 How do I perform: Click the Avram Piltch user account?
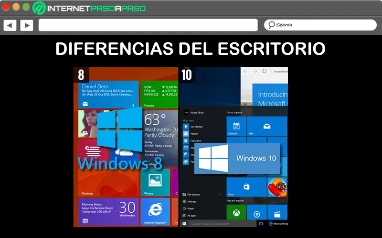(x=193, y=113)
